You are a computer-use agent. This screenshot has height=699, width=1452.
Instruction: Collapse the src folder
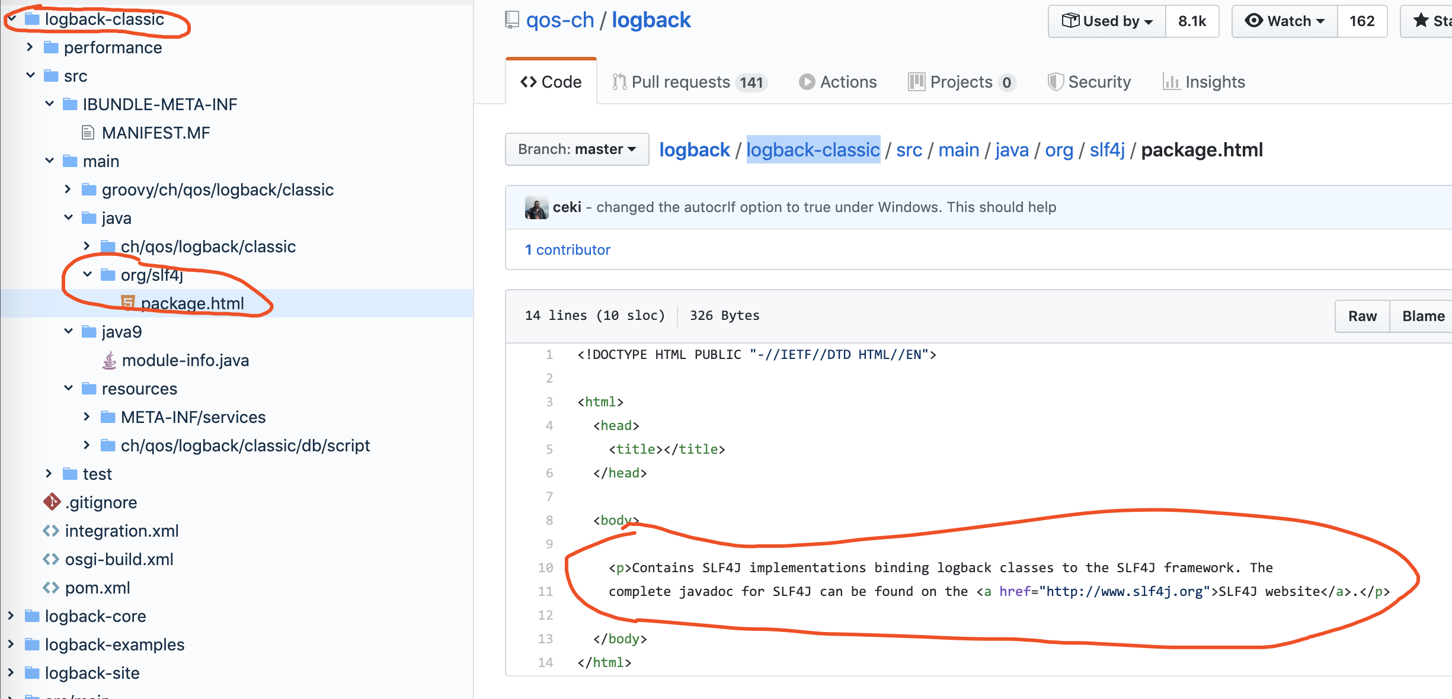(x=31, y=75)
